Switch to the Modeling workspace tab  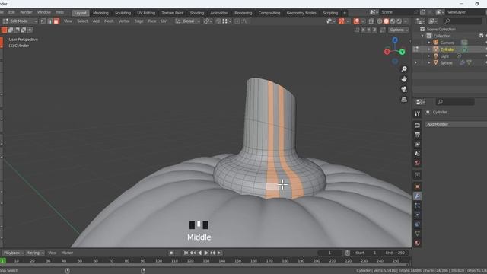[x=100, y=13]
